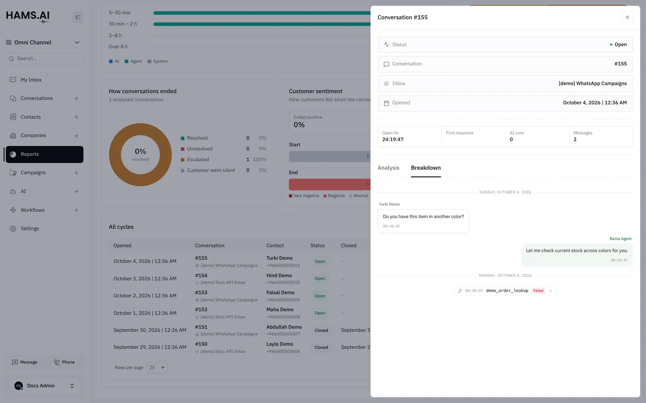Click the Resolved legend color swatch

182,138
